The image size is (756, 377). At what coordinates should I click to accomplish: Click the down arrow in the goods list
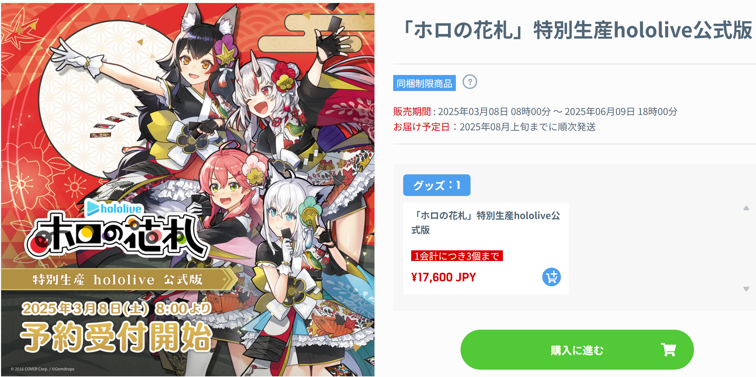(746, 289)
